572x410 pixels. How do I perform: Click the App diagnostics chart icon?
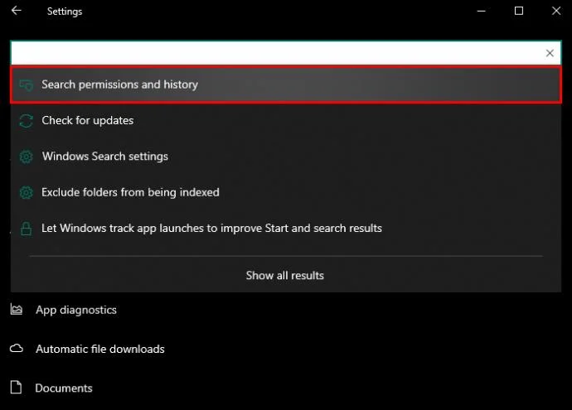pos(17,310)
